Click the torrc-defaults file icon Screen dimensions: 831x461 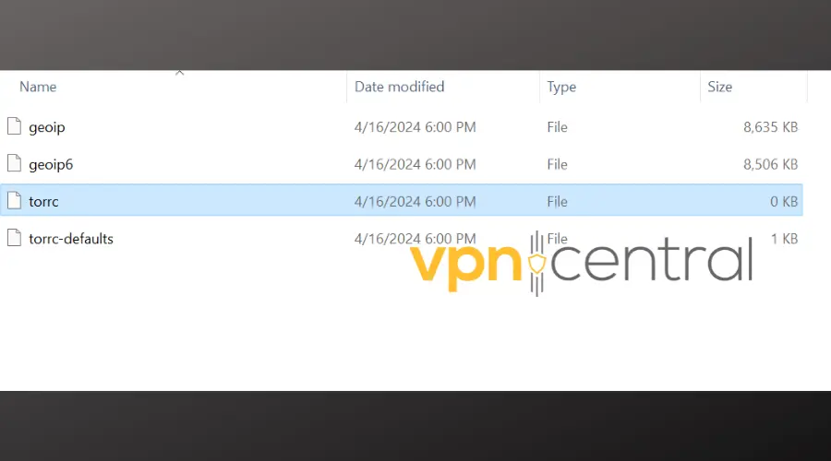(x=14, y=238)
